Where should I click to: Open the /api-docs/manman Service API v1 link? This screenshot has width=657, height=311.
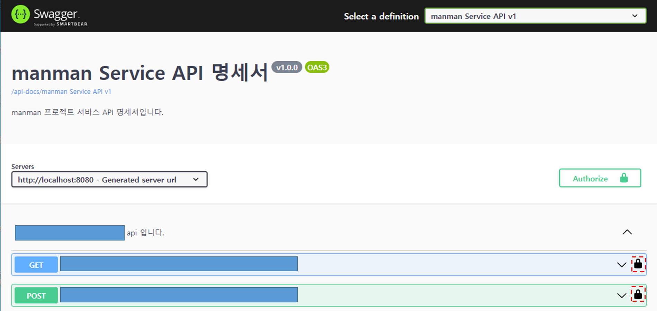pyautogui.click(x=61, y=92)
